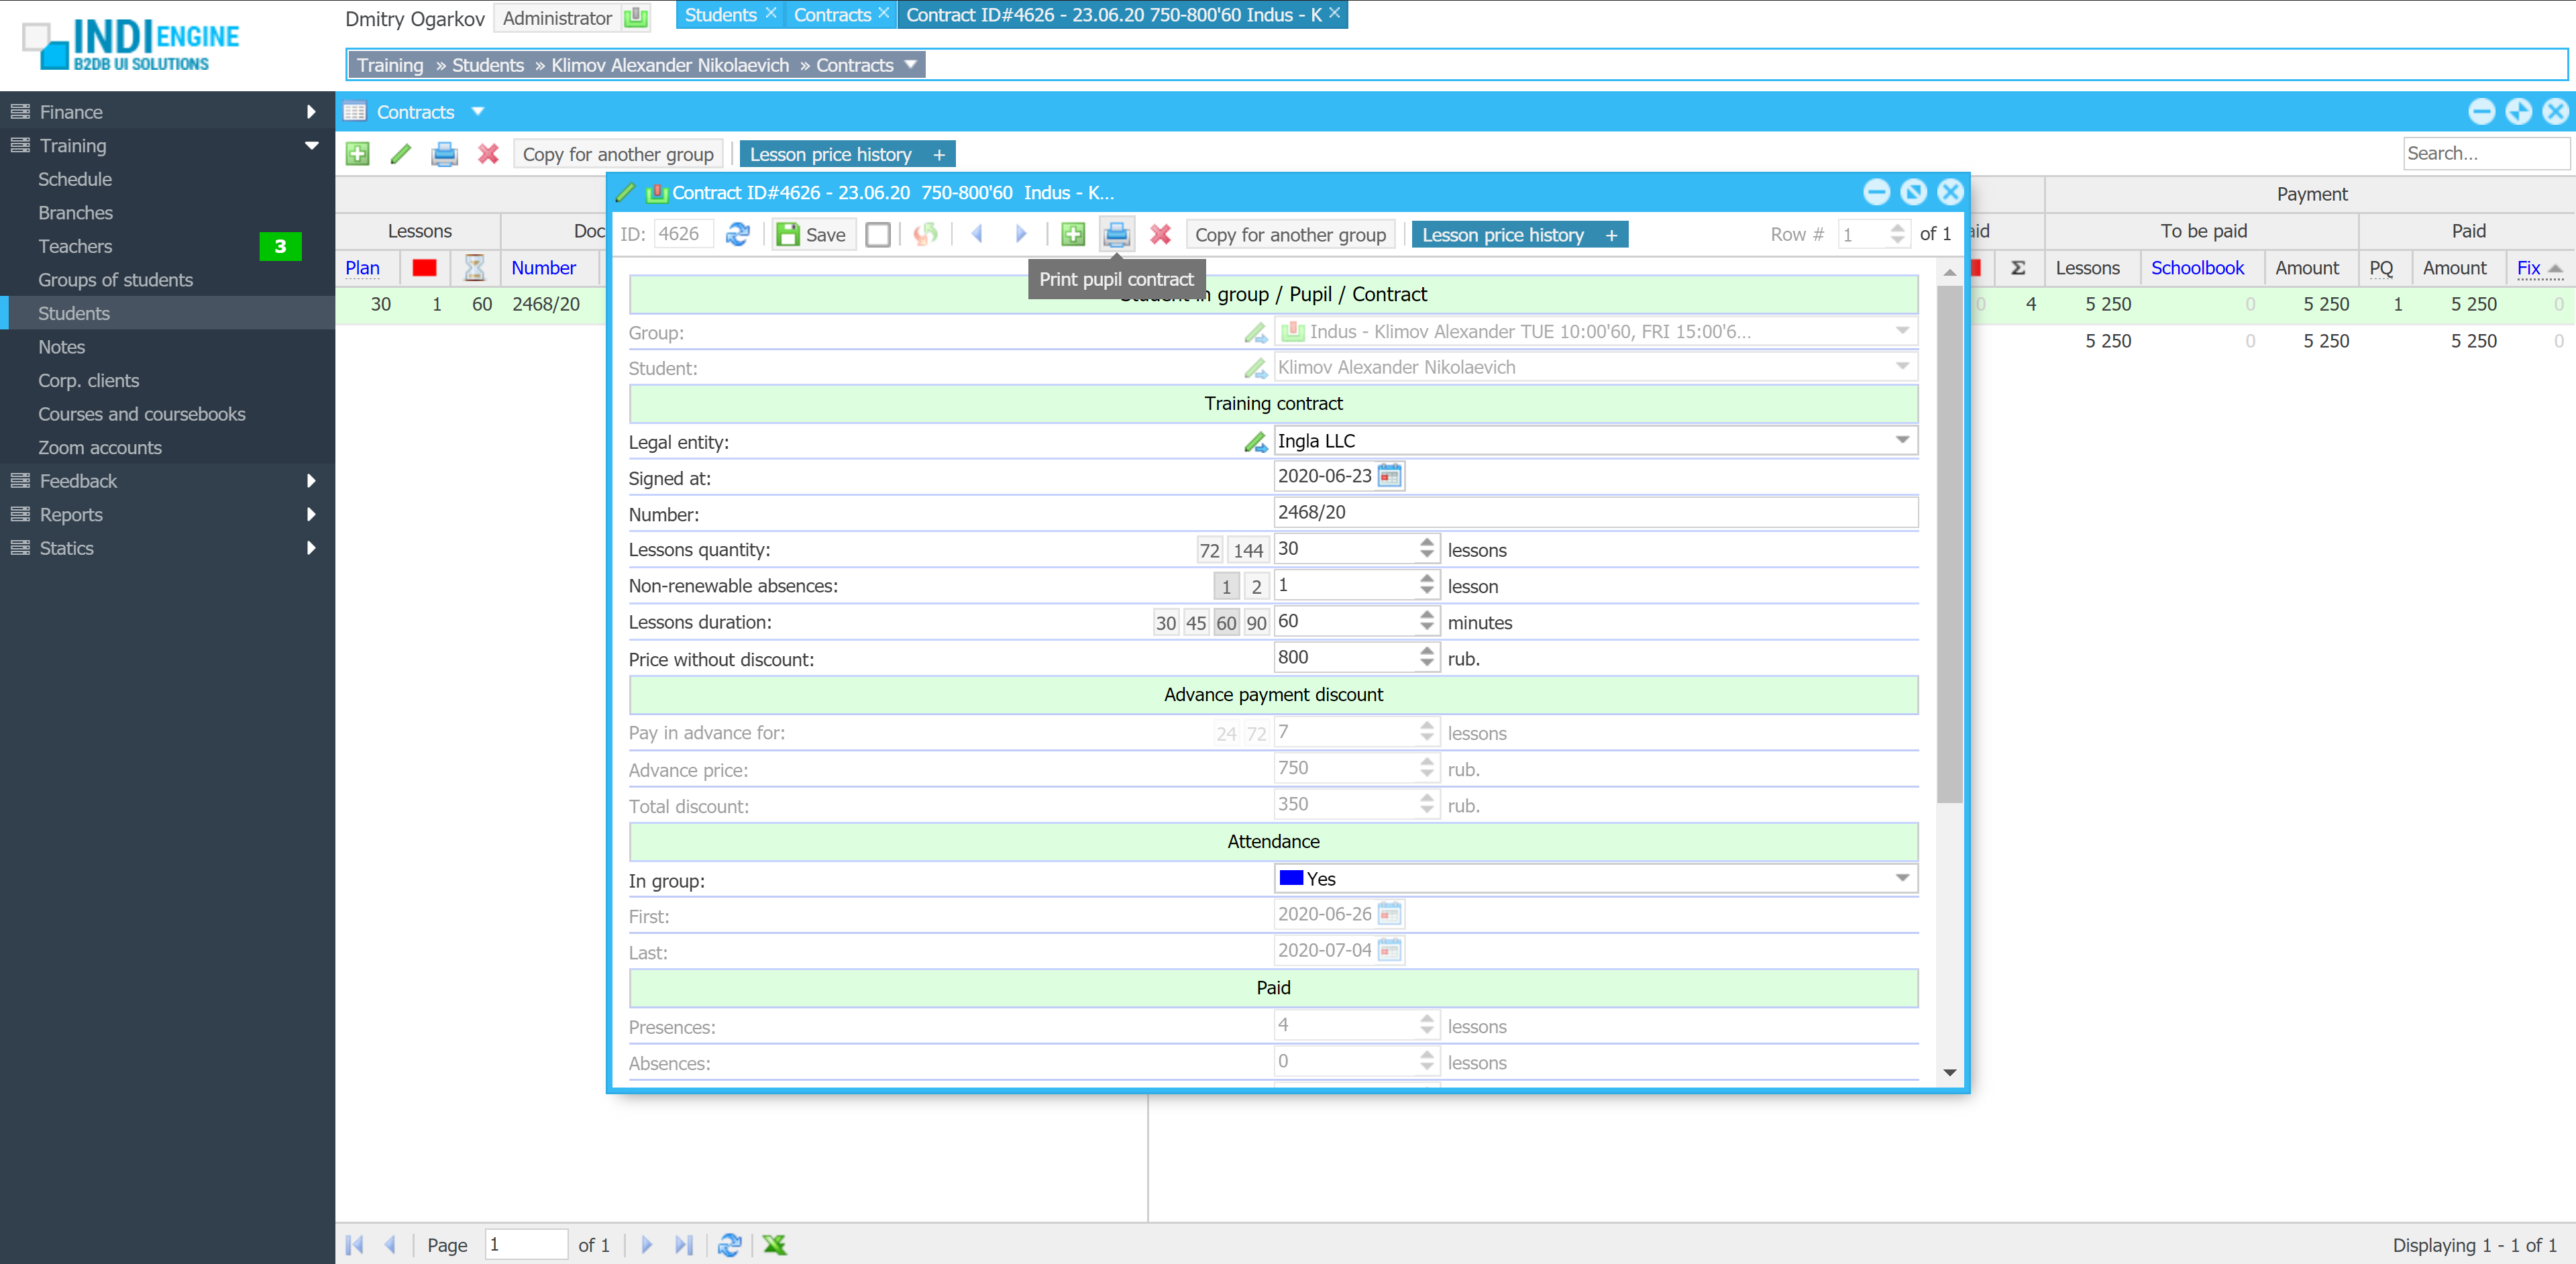This screenshot has width=2576, height=1264.
Task: Click Save button in contract dialog
Action: pyautogui.click(x=812, y=234)
